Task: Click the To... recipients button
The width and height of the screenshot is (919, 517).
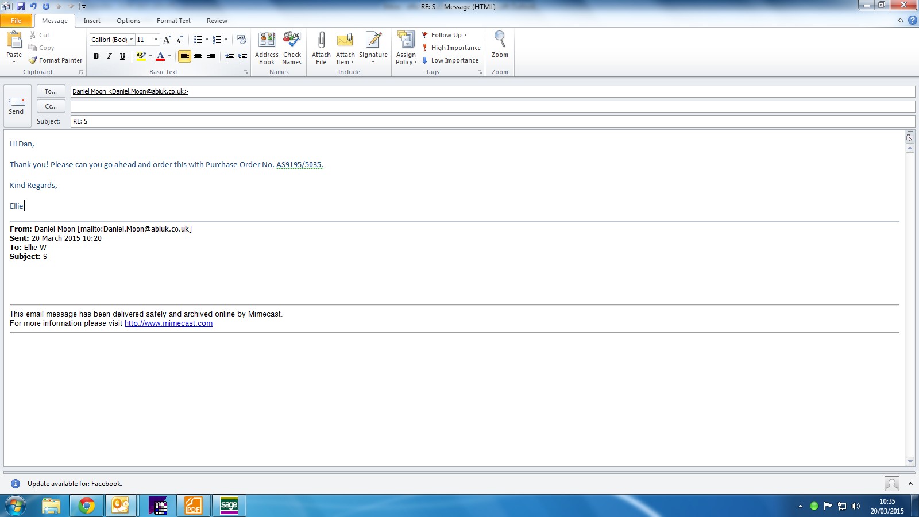Action: 51,91
